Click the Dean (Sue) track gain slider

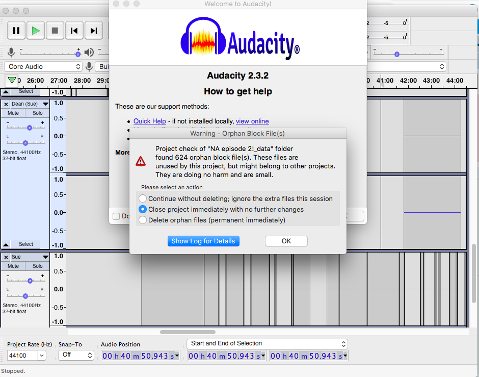click(x=30, y=128)
